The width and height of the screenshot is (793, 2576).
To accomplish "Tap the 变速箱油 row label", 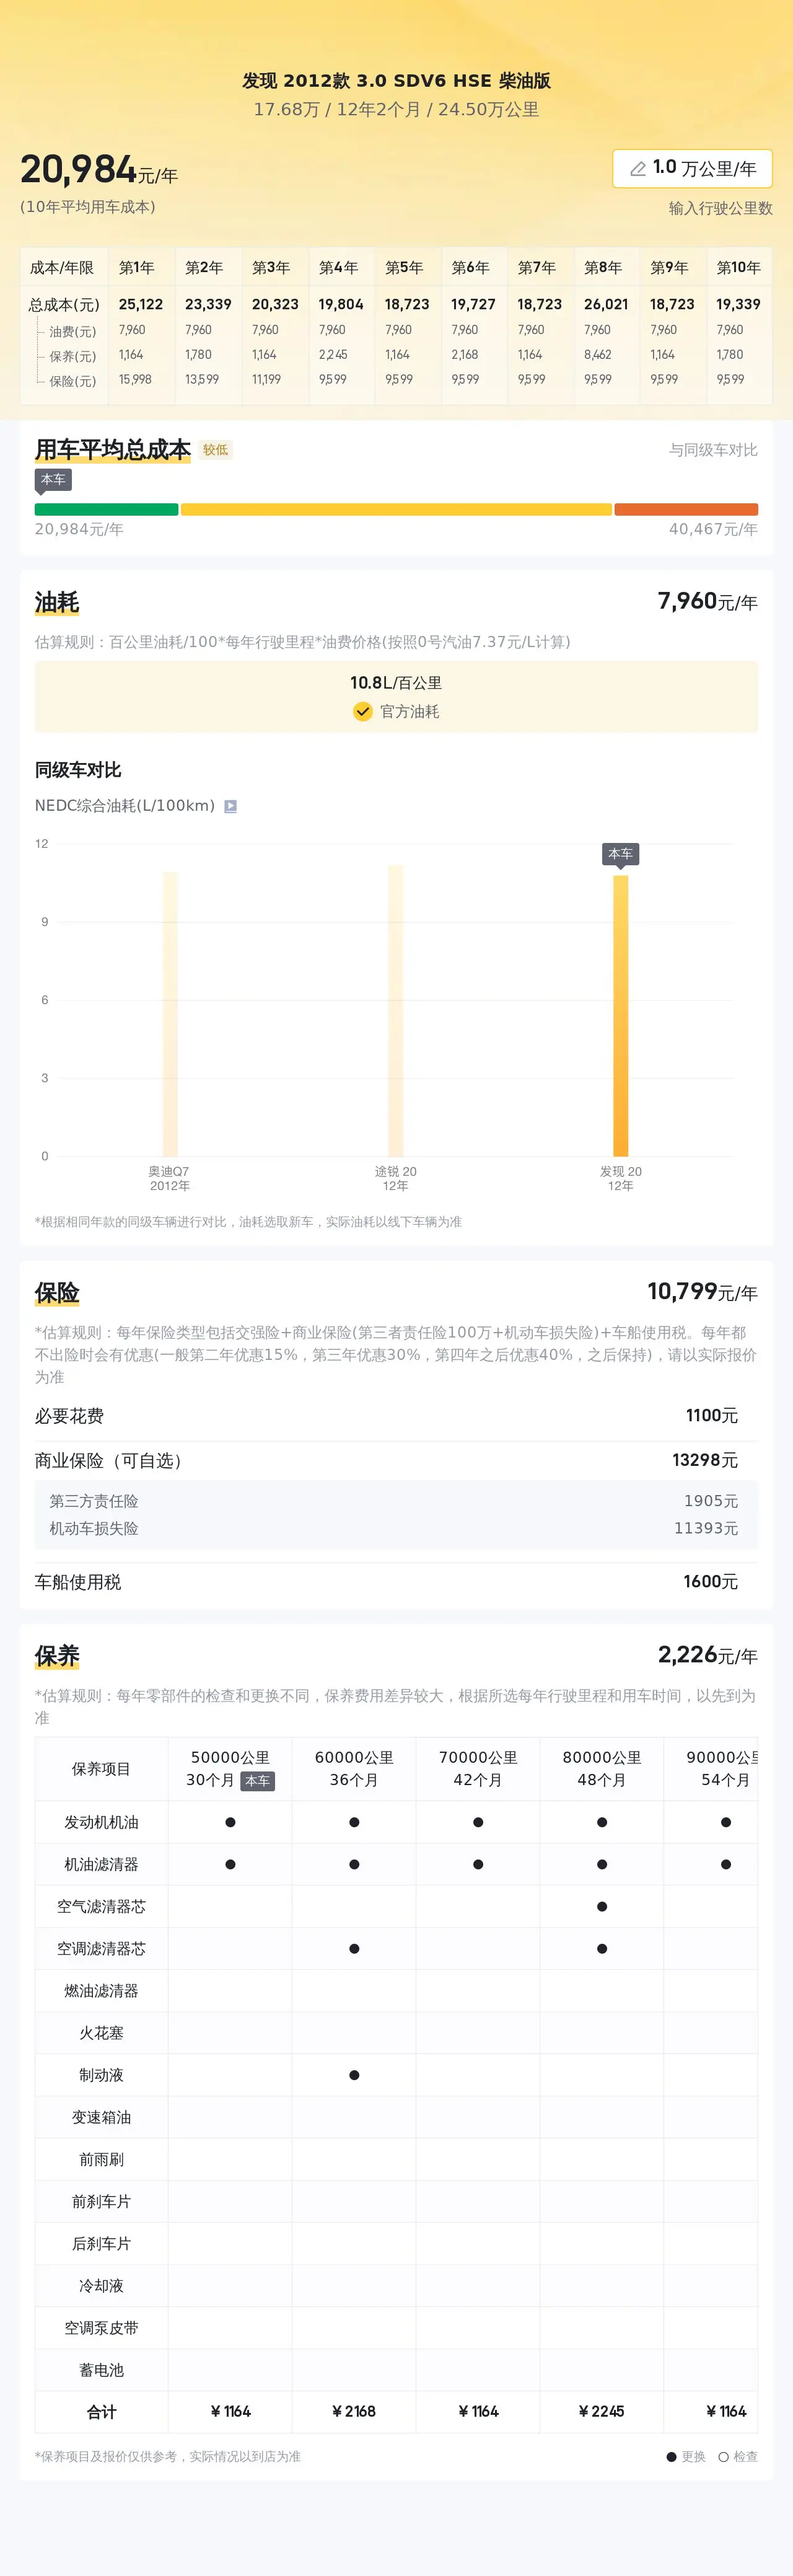I will 101,2117.
